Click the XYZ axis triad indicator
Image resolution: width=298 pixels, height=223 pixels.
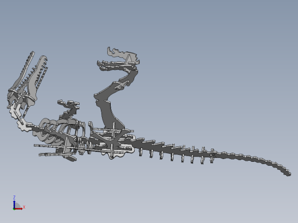pos(19,203)
